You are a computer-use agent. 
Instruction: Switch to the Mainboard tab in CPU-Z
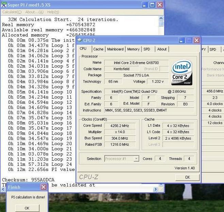tap(115, 49)
